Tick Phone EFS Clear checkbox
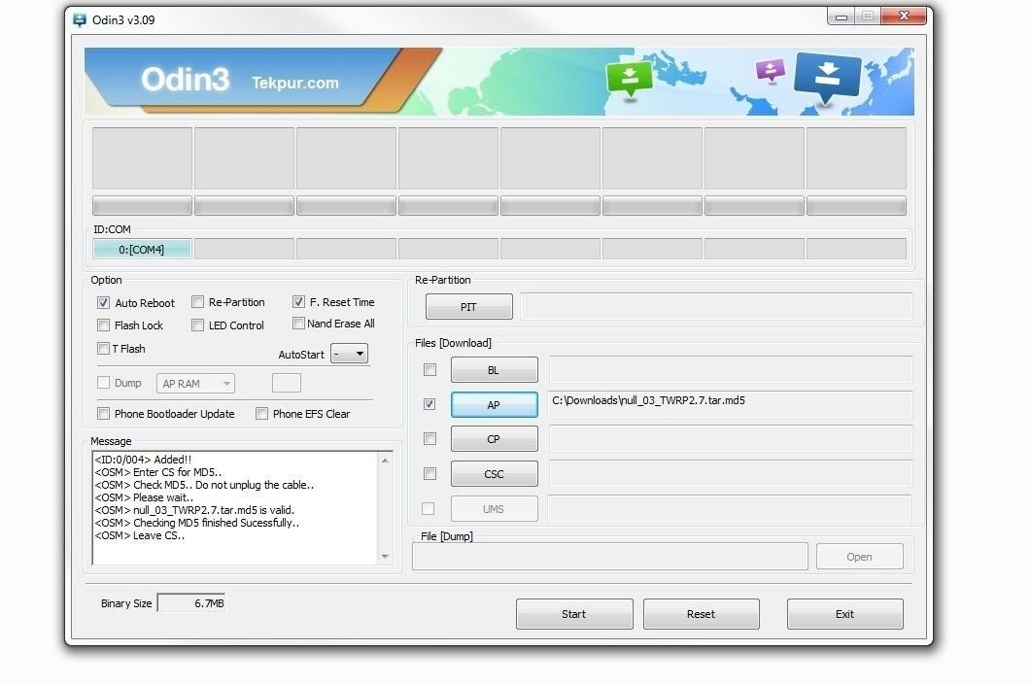1031x684 pixels. 261,413
